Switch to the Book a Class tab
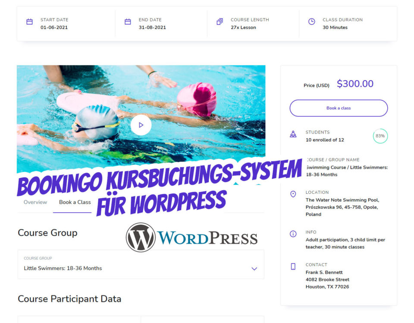Screen dimensions: 414x323 click(75, 202)
